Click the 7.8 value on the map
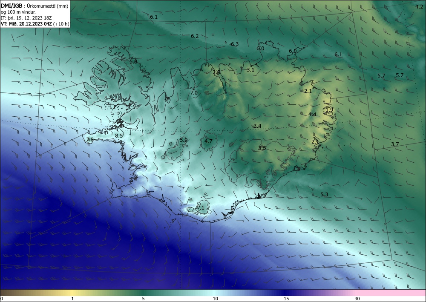426x302 pixels. pyautogui.click(x=90, y=140)
